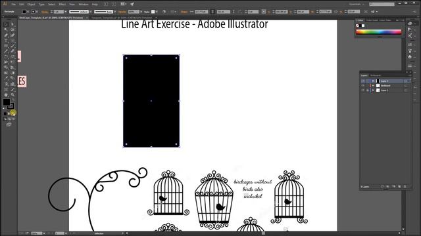Expand the Layer 4 disclosure triangle

(373, 81)
